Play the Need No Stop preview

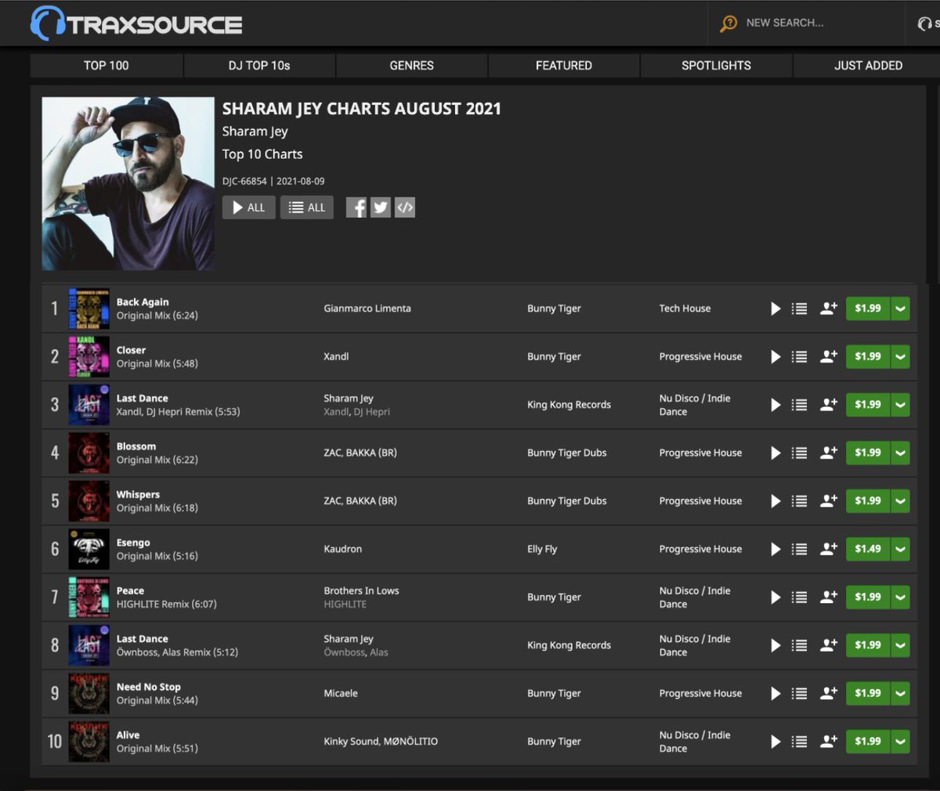pos(775,694)
